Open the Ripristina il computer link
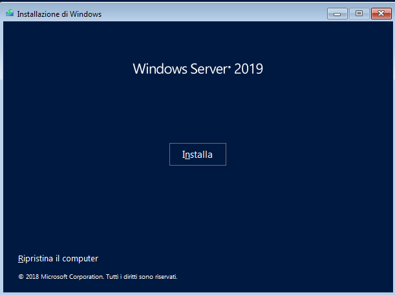395x295 pixels. pyautogui.click(x=58, y=259)
